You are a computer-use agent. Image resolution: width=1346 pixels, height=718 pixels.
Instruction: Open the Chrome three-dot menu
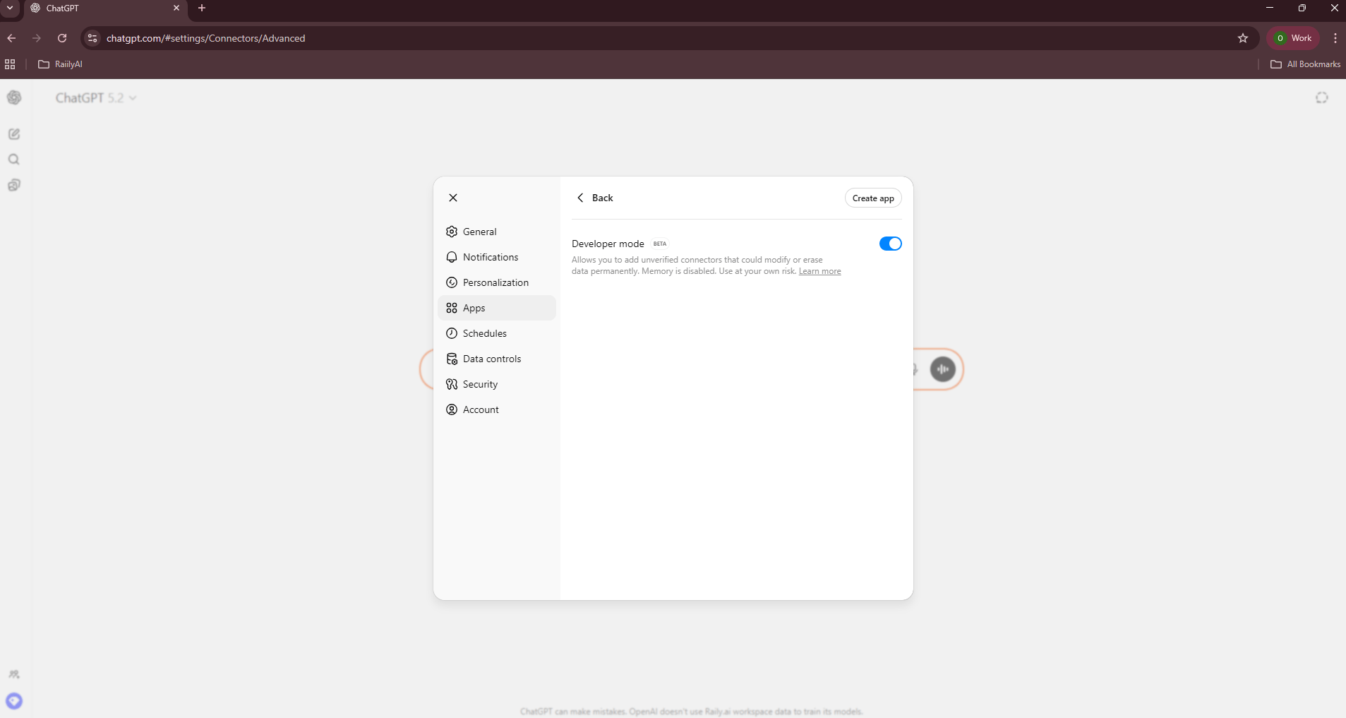coord(1335,38)
